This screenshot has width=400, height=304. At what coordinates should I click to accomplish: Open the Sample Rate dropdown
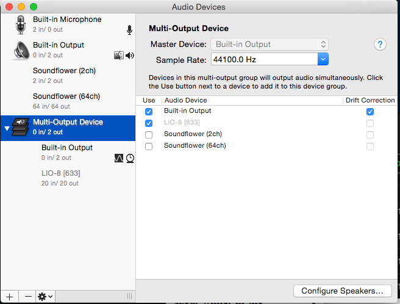323,59
